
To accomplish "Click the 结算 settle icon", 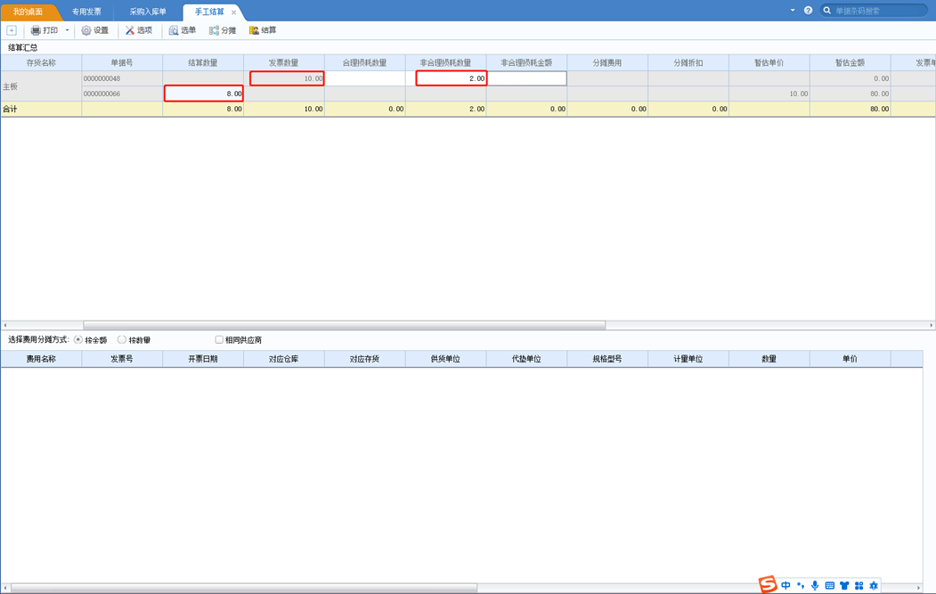I will 254,30.
